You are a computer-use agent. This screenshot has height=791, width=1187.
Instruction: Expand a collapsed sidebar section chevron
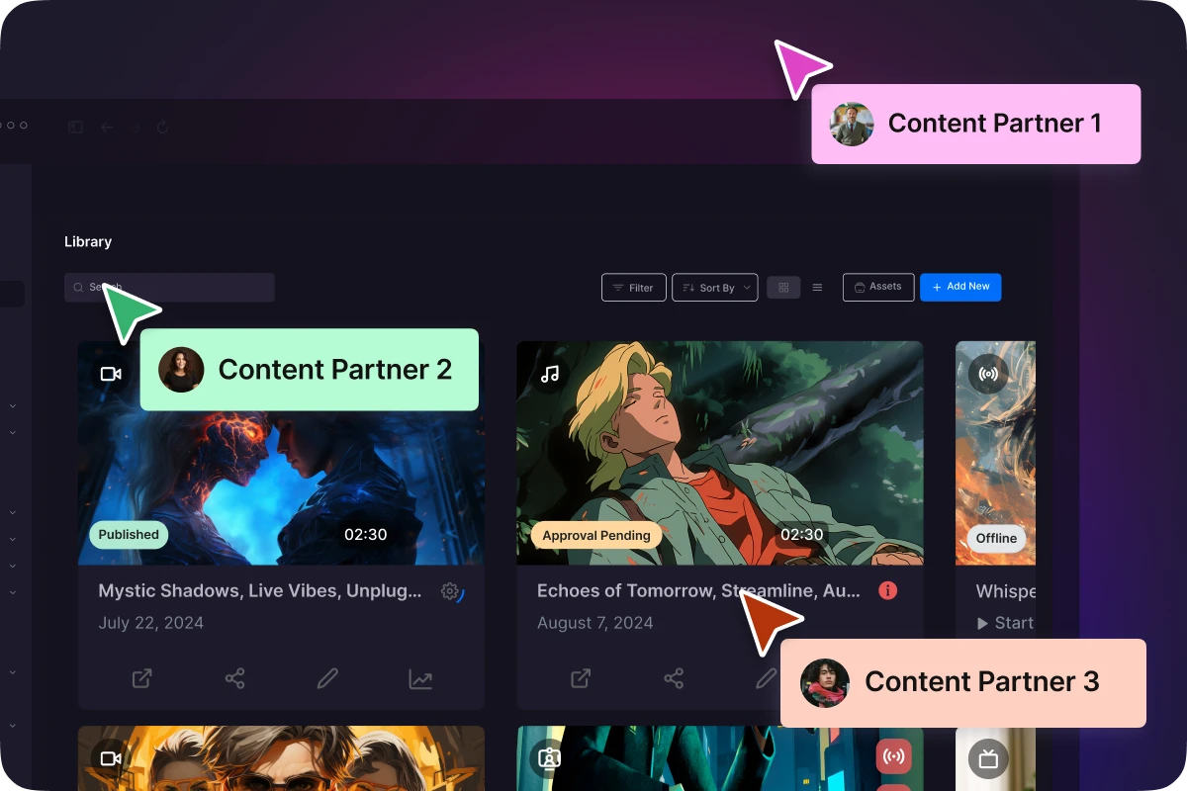12,405
